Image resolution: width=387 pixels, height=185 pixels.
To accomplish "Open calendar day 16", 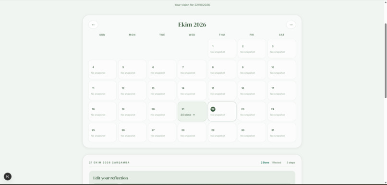I will (252, 91).
